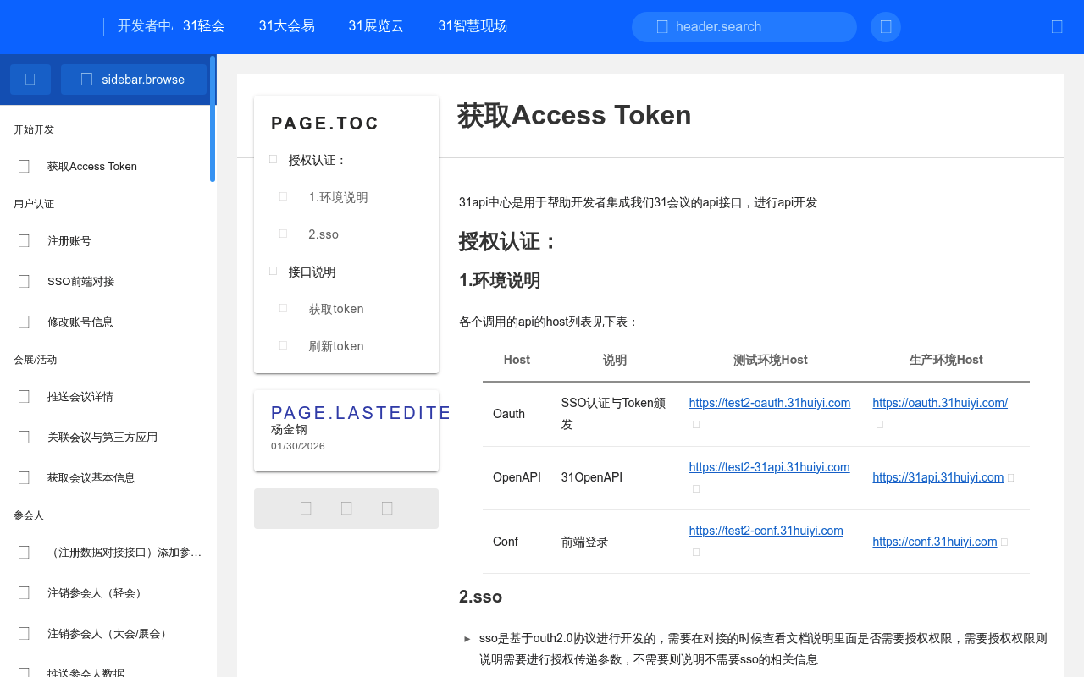Click the last icon in the gray action bar

tap(387, 509)
